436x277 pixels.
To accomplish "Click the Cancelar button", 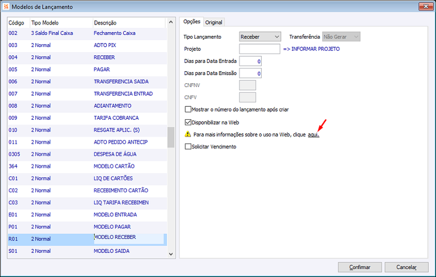I will pos(406,267).
